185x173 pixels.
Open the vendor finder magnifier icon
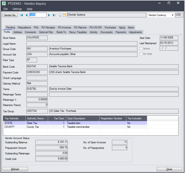pos(59,15)
